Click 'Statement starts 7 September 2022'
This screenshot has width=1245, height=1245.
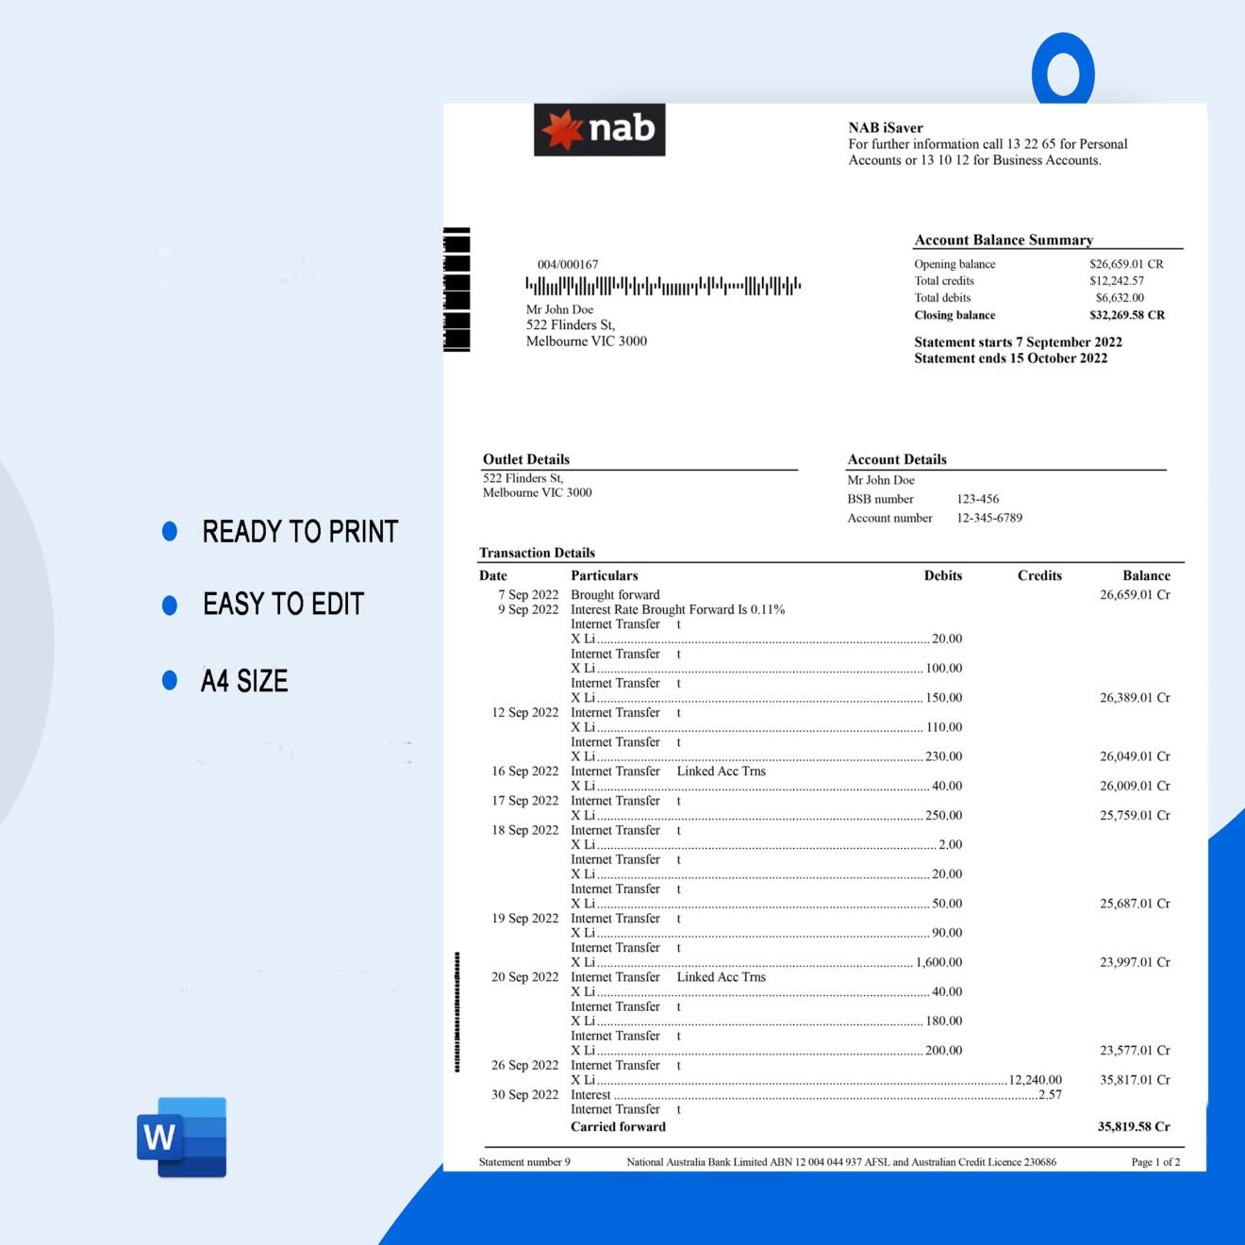(1018, 341)
